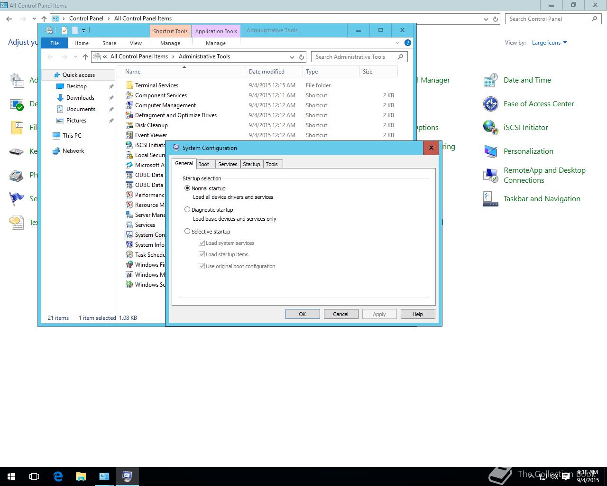Image resolution: width=607 pixels, height=486 pixels.
Task: Sort by the Date modified column header
Action: 274,72
